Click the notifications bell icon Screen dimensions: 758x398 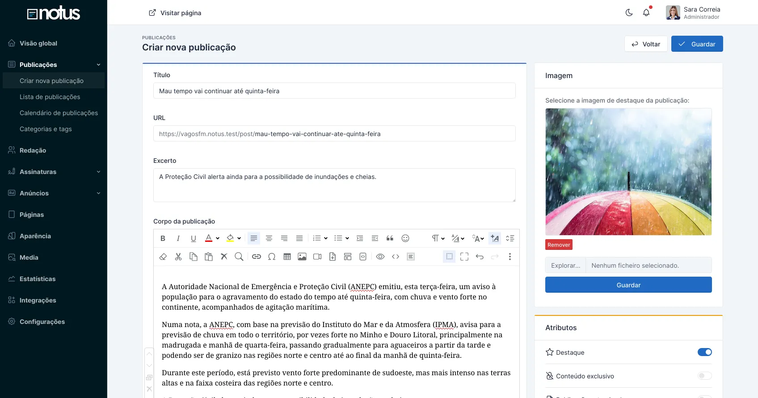tap(646, 12)
